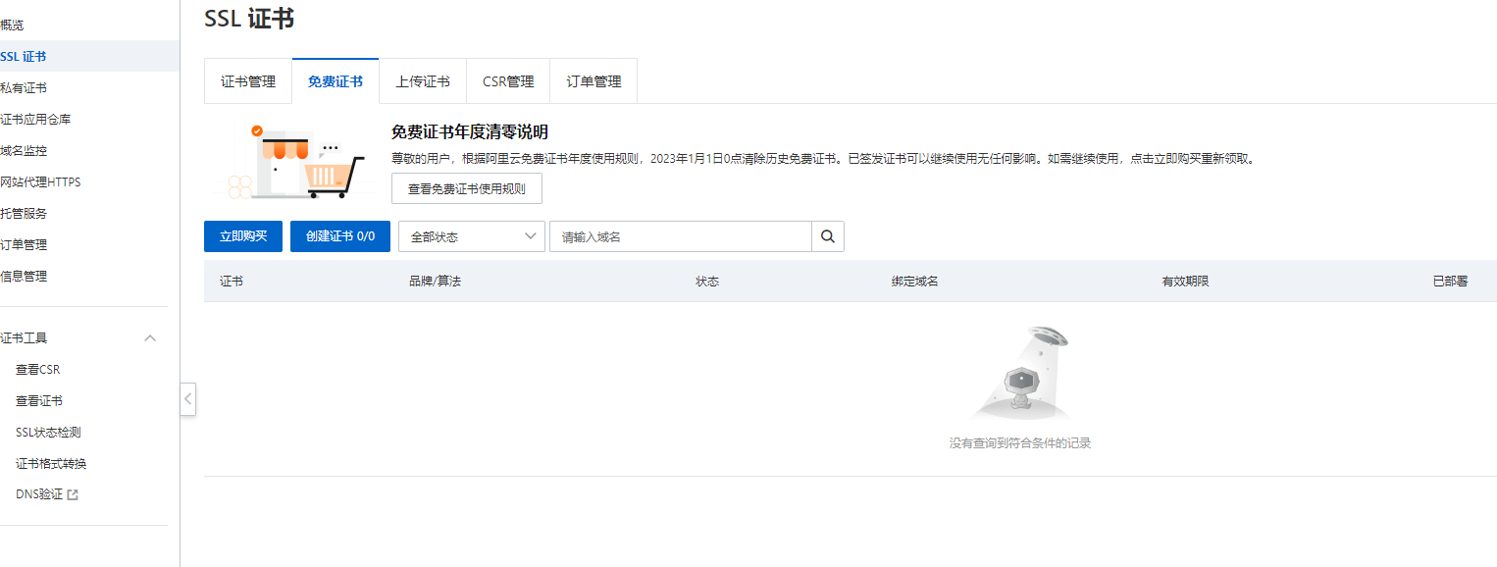The width and height of the screenshot is (1497, 567).
Task: Focus the 请输入域名 search field
Action: click(x=680, y=236)
